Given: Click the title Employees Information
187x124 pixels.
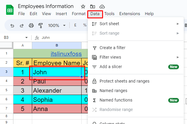Looking at the screenshot, I should tap(46, 7).
